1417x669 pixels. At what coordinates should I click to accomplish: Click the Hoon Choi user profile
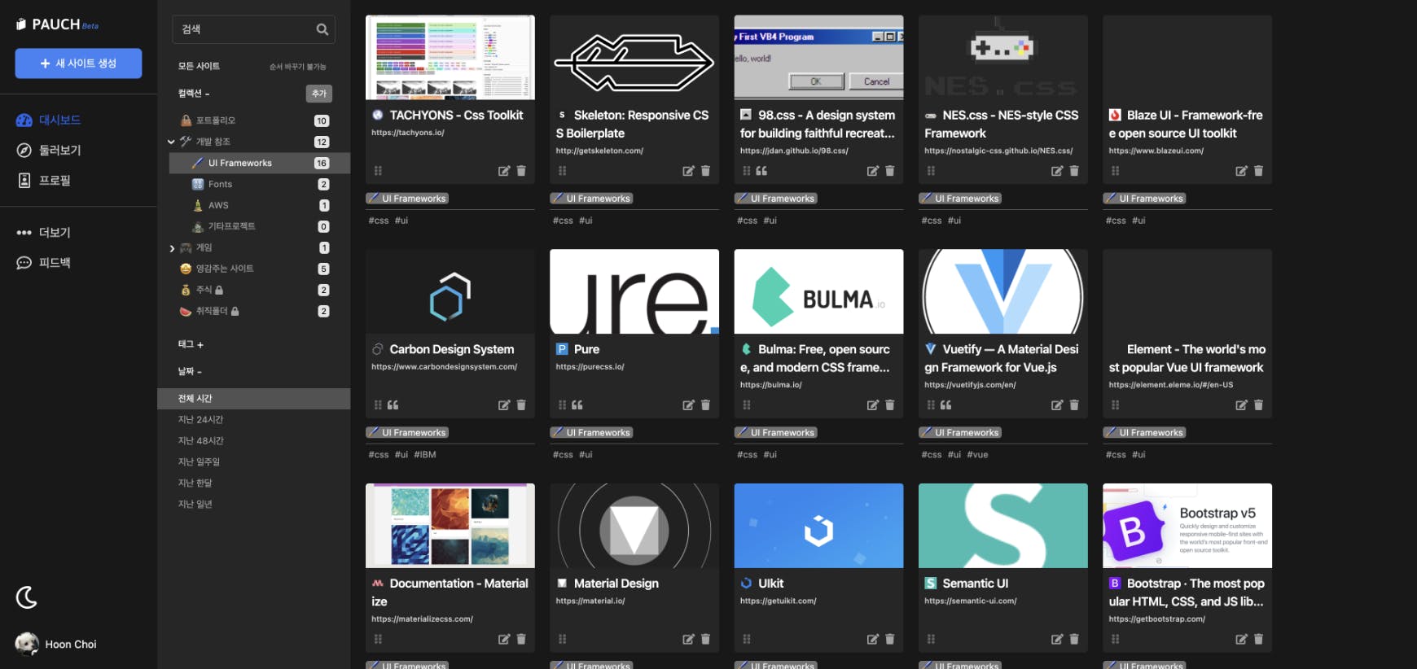tap(55, 644)
